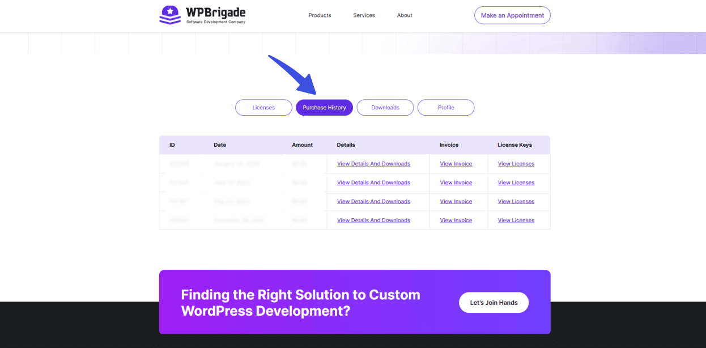
Task: Switch to the Licenses tab
Action: (x=263, y=108)
